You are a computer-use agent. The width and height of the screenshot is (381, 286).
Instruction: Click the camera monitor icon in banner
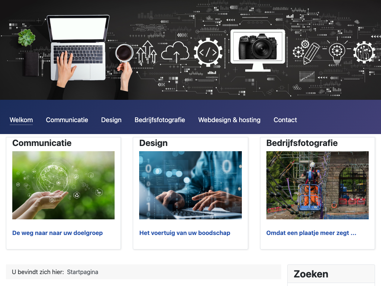tap(257, 50)
